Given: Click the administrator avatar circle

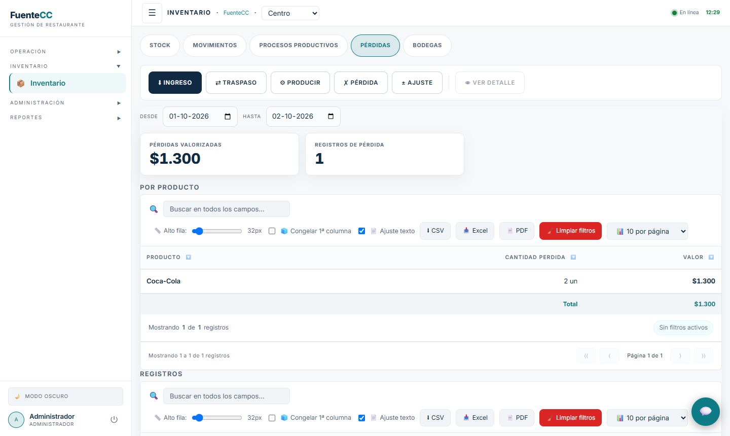Looking at the screenshot, I should (16, 420).
